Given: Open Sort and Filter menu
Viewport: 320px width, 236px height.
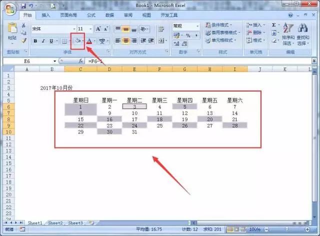Looking at the screenshot, I should coord(288,34).
